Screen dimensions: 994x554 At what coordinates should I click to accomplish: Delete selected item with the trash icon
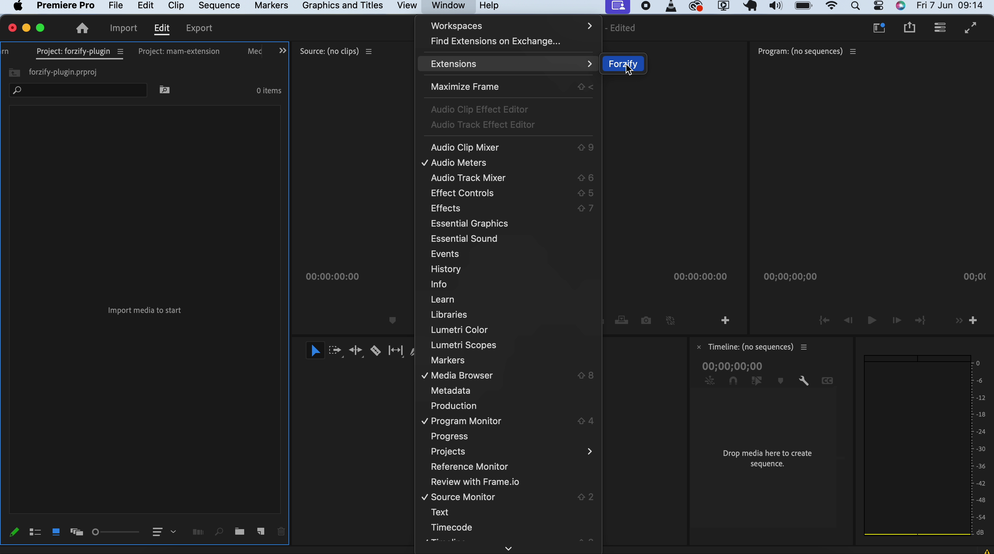pyautogui.click(x=281, y=532)
